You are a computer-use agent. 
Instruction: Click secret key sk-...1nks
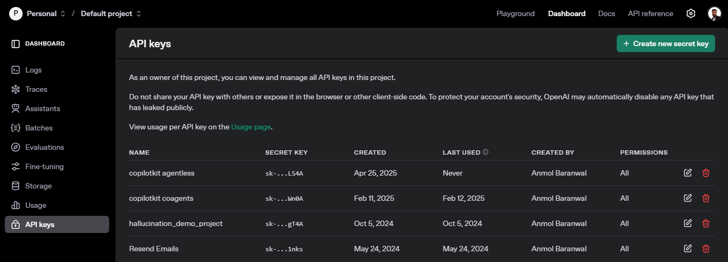click(284, 249)
